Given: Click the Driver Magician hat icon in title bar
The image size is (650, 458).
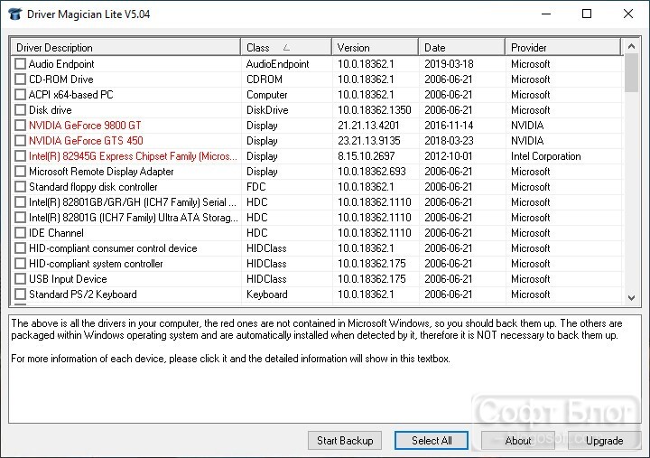Looking at the screenshot, I should tap(14, 14).
